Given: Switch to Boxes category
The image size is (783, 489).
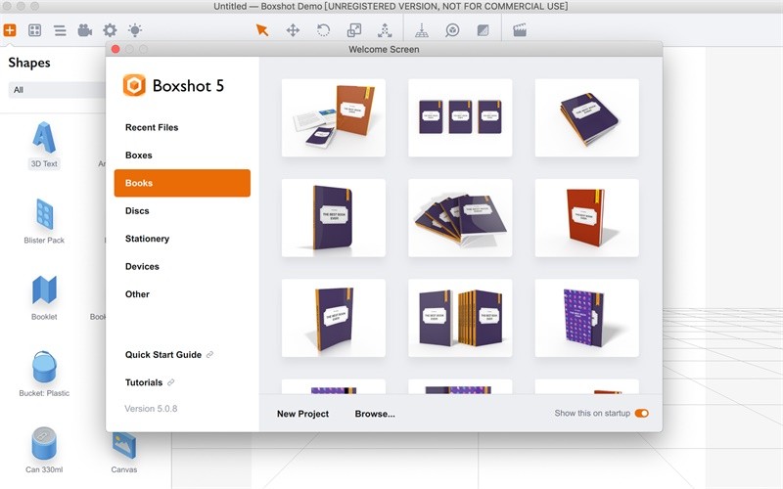Looking at the screenshot, I should pyautogui.click(x=139, y=156).
